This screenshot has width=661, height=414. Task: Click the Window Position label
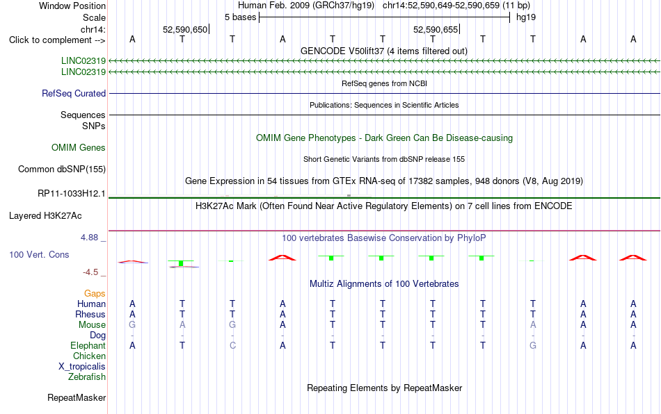pos(72,6)
